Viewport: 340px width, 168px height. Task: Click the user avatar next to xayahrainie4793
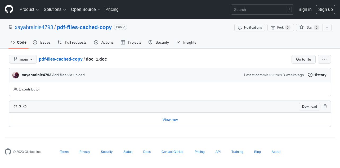point(16,75)
